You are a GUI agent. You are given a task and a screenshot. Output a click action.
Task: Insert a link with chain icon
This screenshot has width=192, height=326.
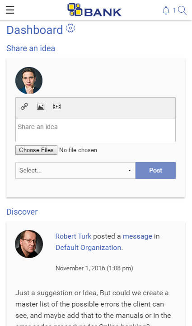point(24,106)
